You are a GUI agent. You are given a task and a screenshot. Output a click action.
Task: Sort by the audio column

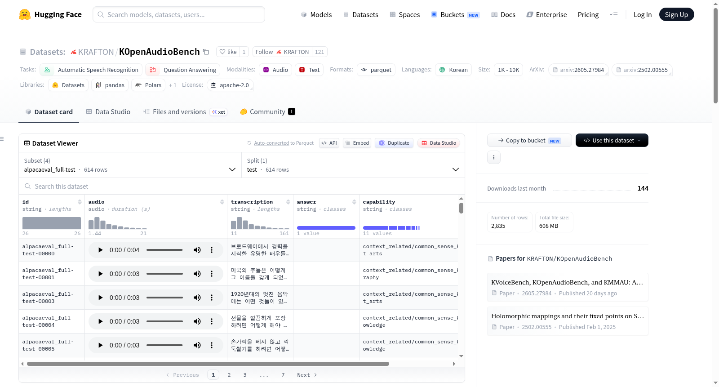tap(222, 202)
